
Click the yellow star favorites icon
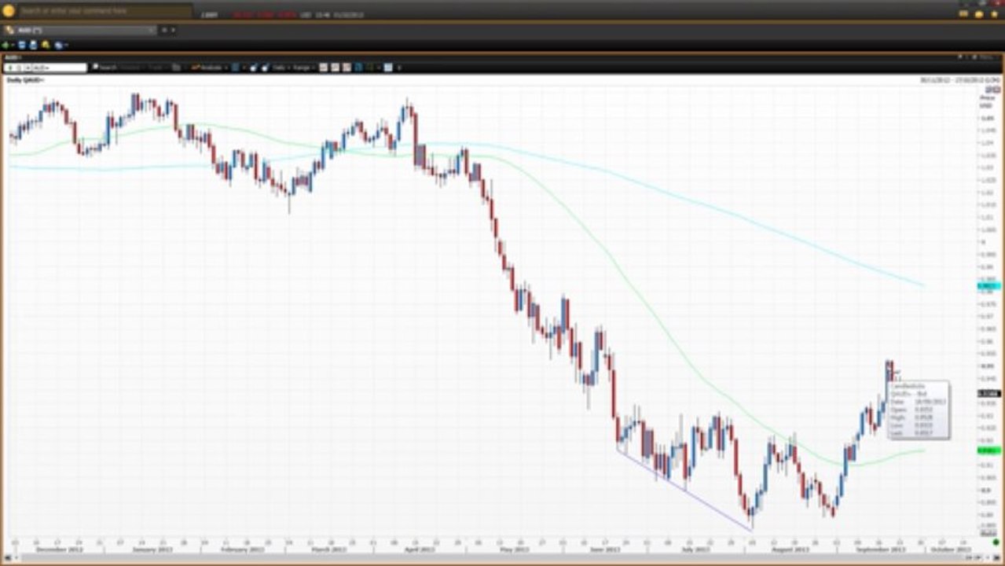[x=994, y=13]
